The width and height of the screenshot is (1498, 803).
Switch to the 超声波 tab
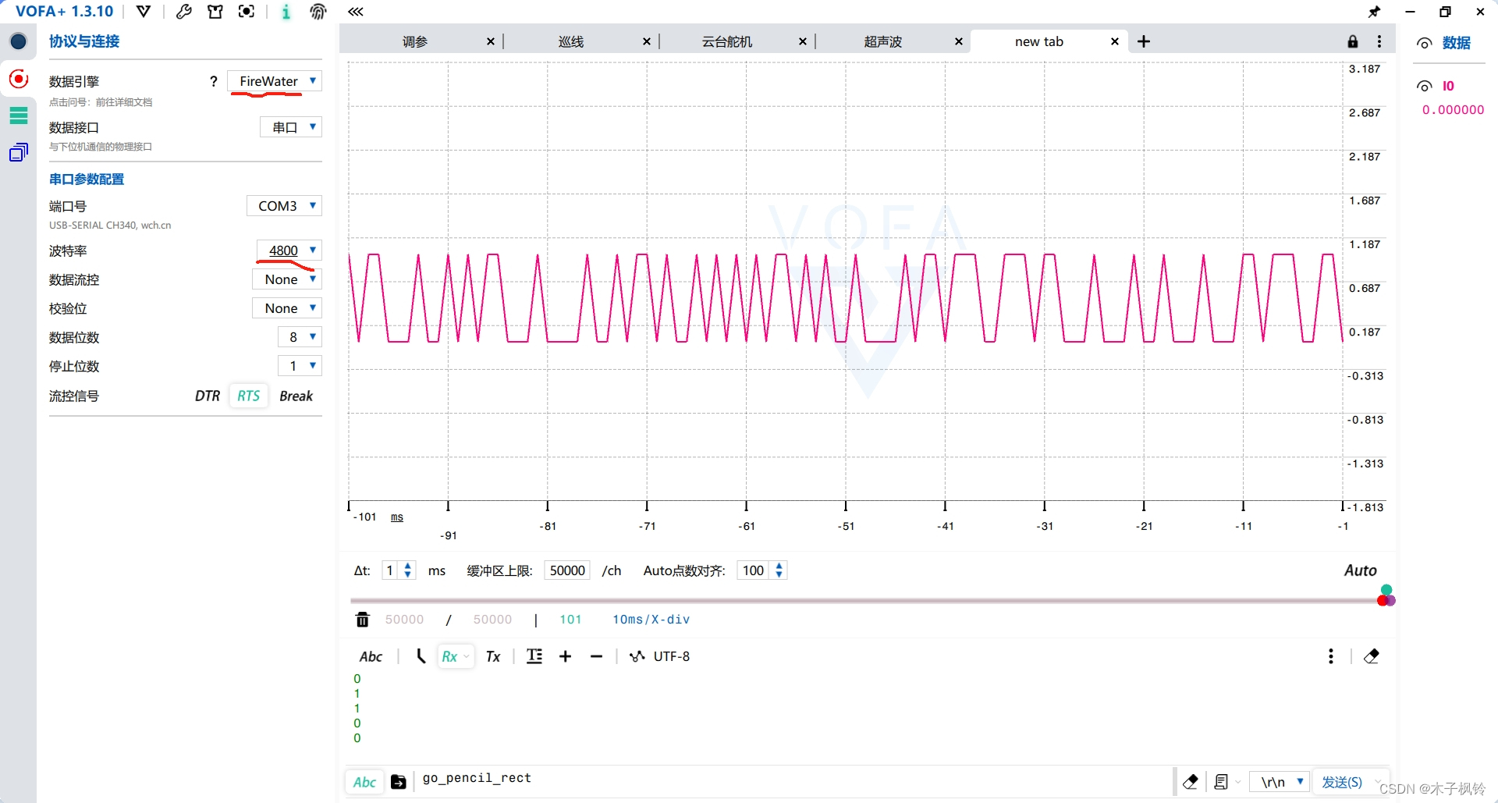coord(882,41)
